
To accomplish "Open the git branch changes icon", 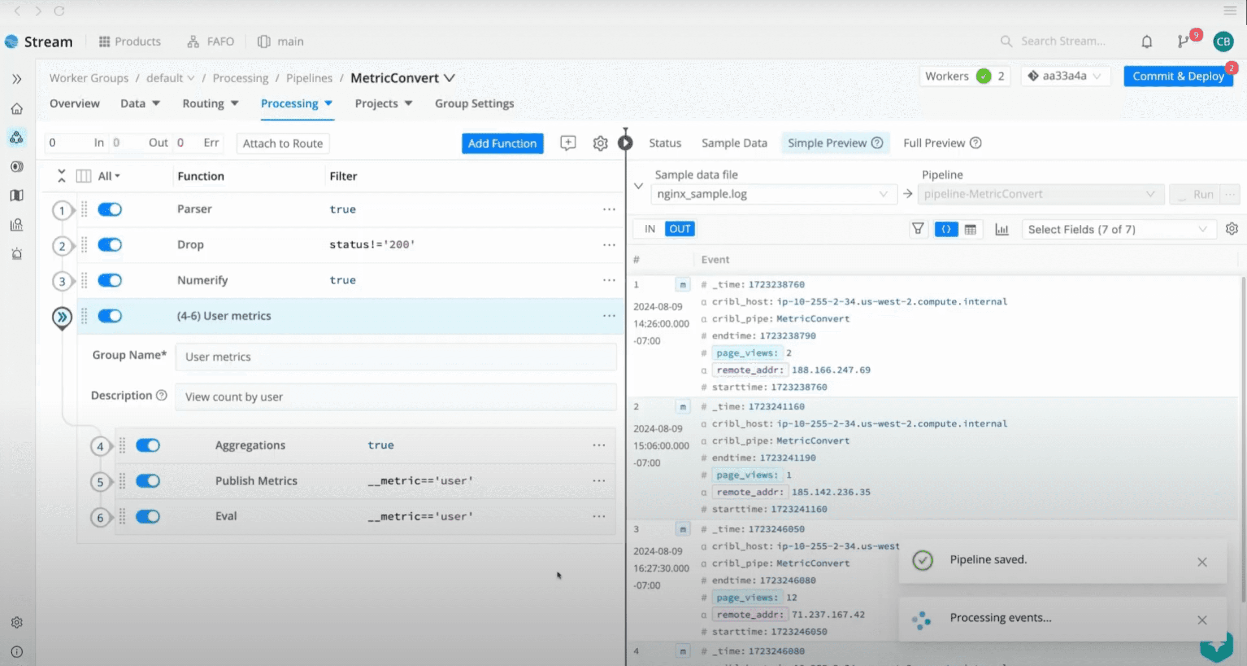I will 1183,41.
